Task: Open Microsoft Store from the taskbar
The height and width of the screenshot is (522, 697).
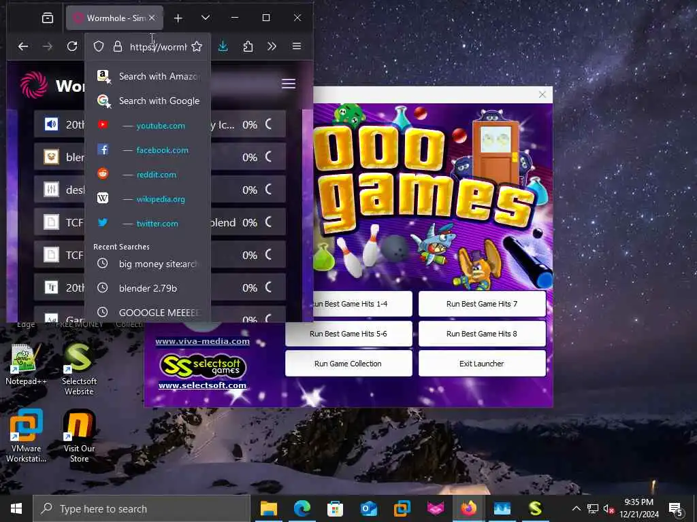Action: [335, 508]
